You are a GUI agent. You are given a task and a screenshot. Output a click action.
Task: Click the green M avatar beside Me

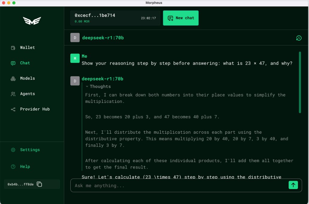[75, 58]
